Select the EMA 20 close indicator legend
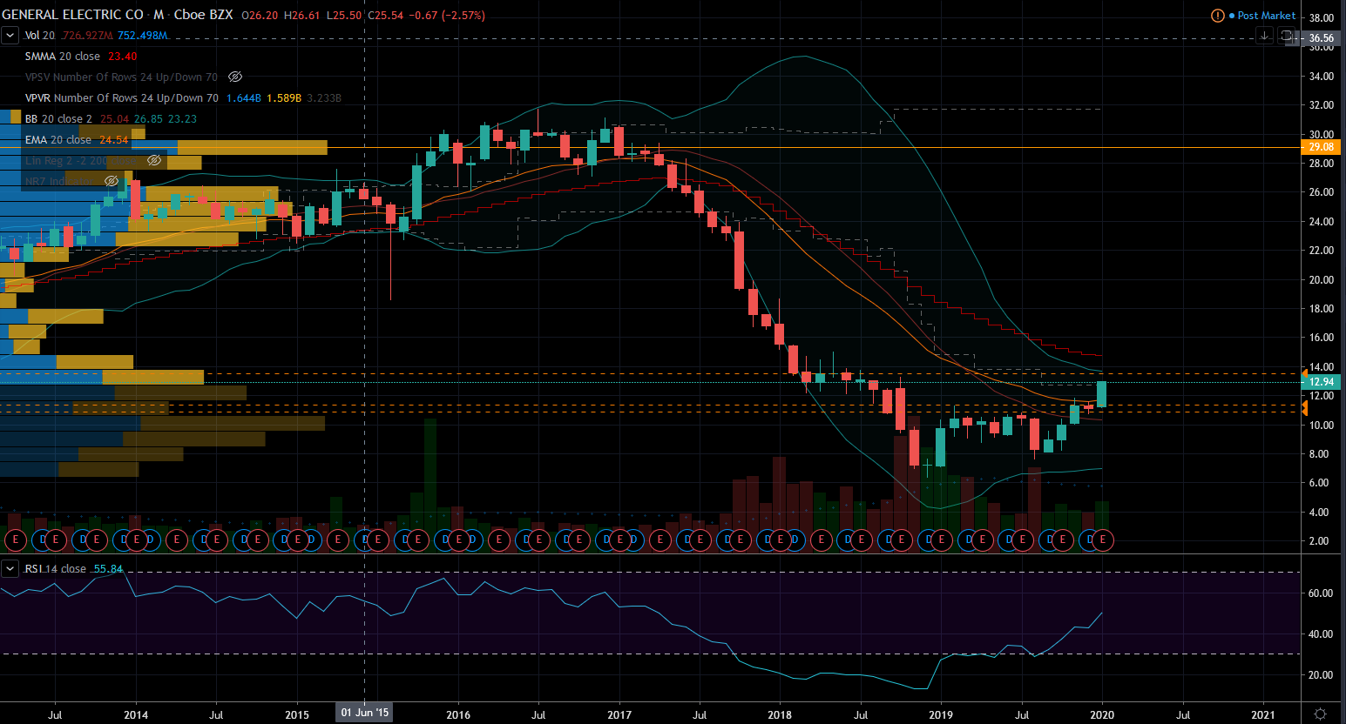The width and height of the screenshot is (1346, 724). click(58, 140)
